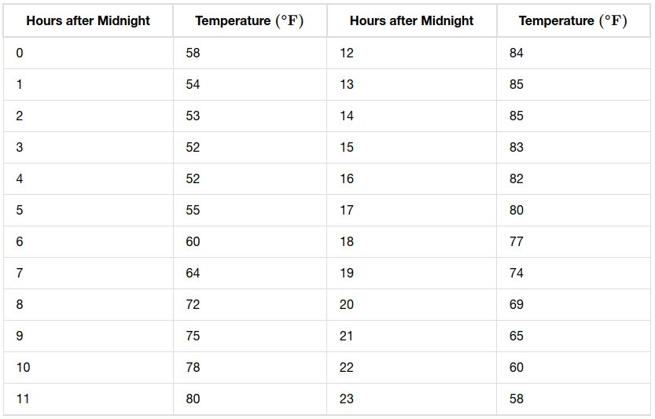Click the cell showing hour 11
The height and width of the screenshot is (419, 655).
click(88, 399)
